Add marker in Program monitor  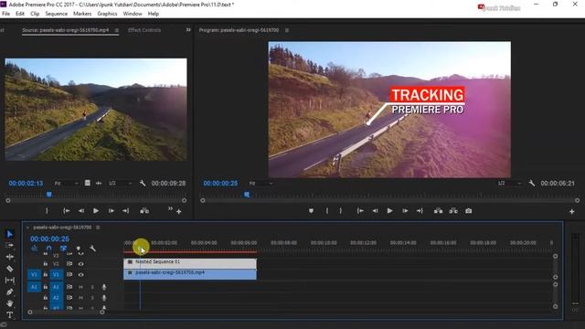pyautogui.click(x=311, y=211)
